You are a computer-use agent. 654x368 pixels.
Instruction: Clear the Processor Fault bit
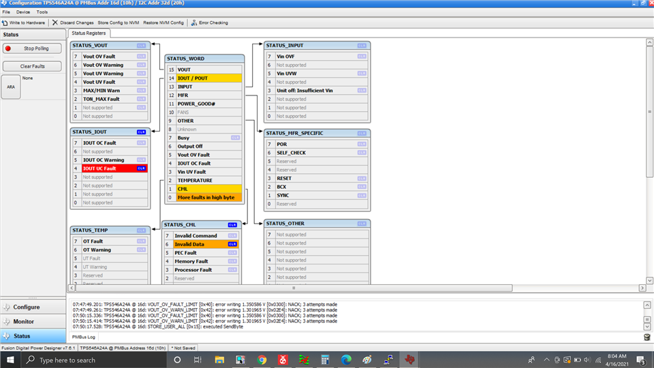point(232,270)
